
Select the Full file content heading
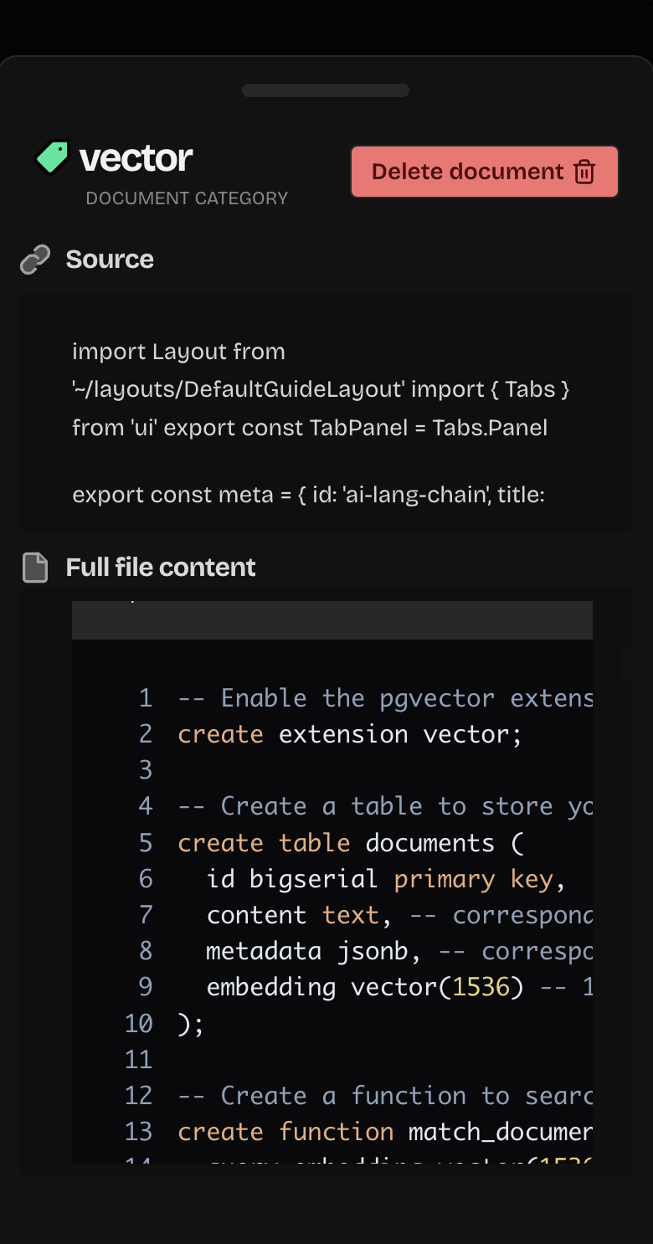(x=161, y=568)
